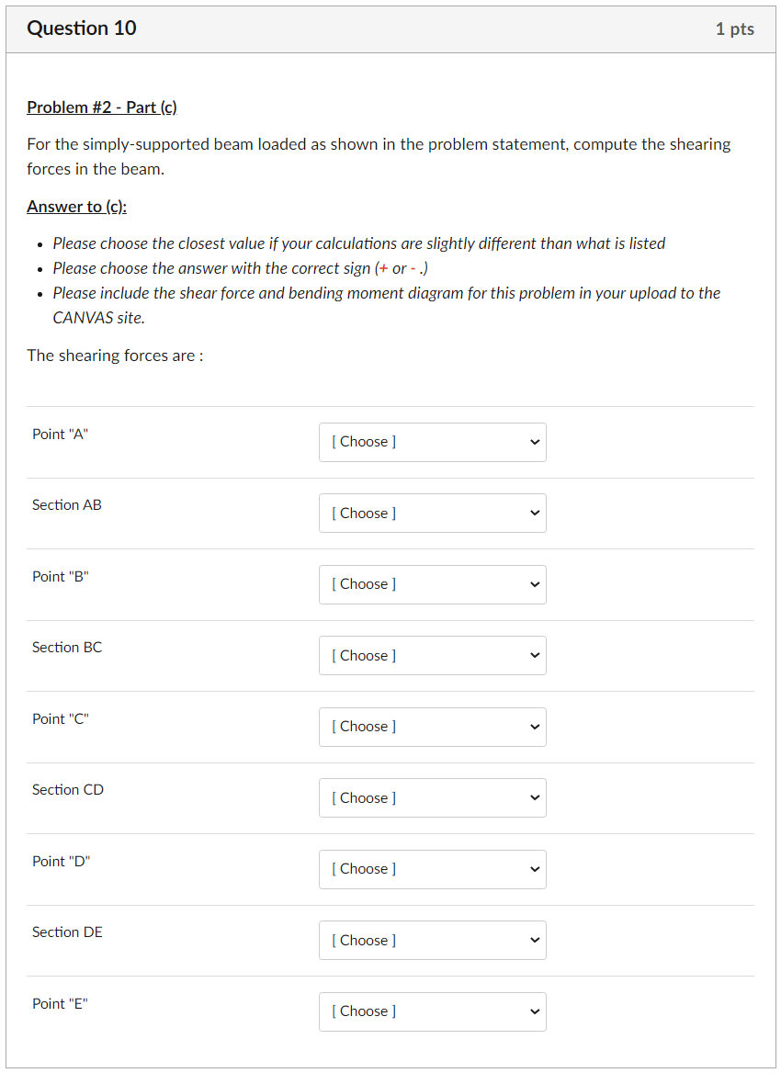The width and height of the screenshot is (781, 1073).
Task: Click "The shearing forces are :" text
Action: pos(115,356)
